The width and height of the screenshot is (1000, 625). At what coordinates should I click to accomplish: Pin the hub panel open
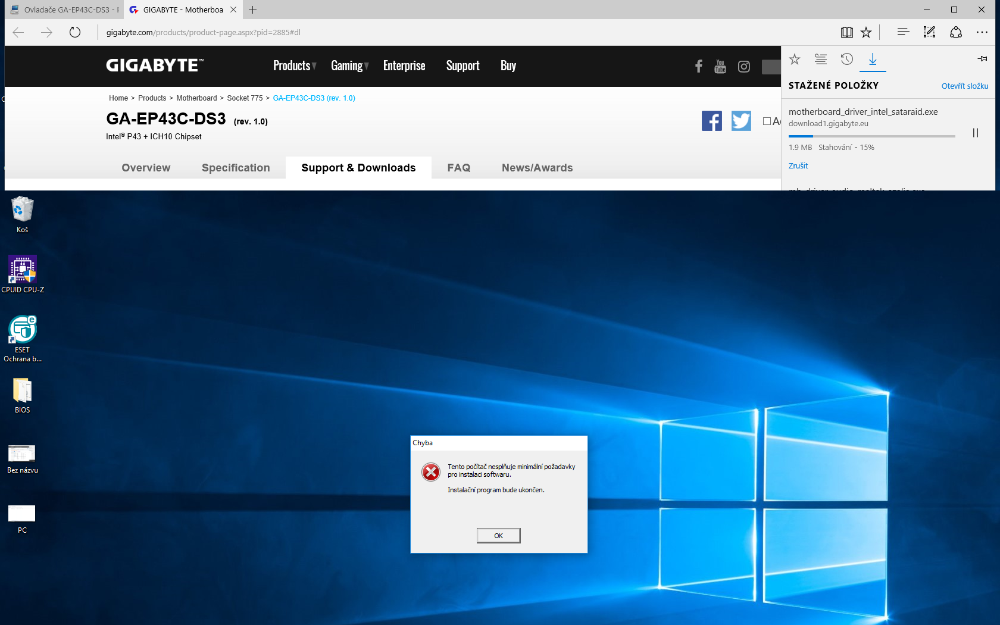[982, 58]
